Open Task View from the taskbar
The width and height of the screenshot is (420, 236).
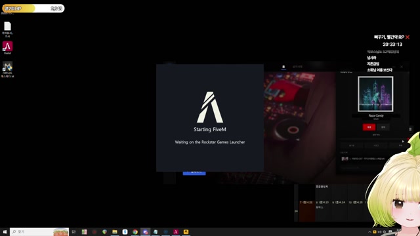(73, 232)
